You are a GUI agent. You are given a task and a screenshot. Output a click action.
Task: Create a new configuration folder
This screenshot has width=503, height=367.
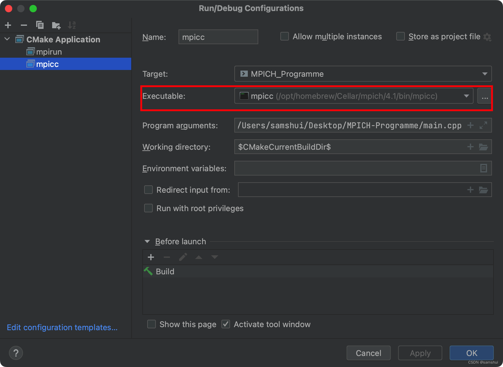(56, 25)
